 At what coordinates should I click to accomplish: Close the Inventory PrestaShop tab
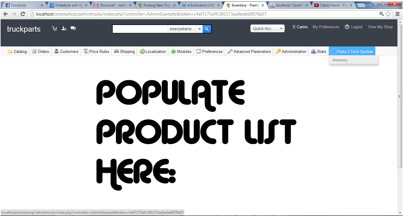coord(263,5)
